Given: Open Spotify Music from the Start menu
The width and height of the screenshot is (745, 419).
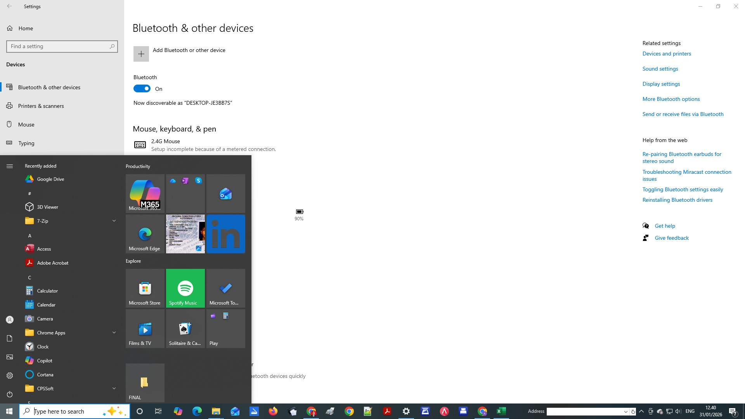Looking at the screenshot, I should pos(185,288).
